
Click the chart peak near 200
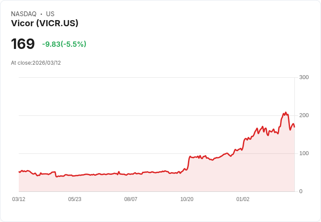[x=286, y=113]
